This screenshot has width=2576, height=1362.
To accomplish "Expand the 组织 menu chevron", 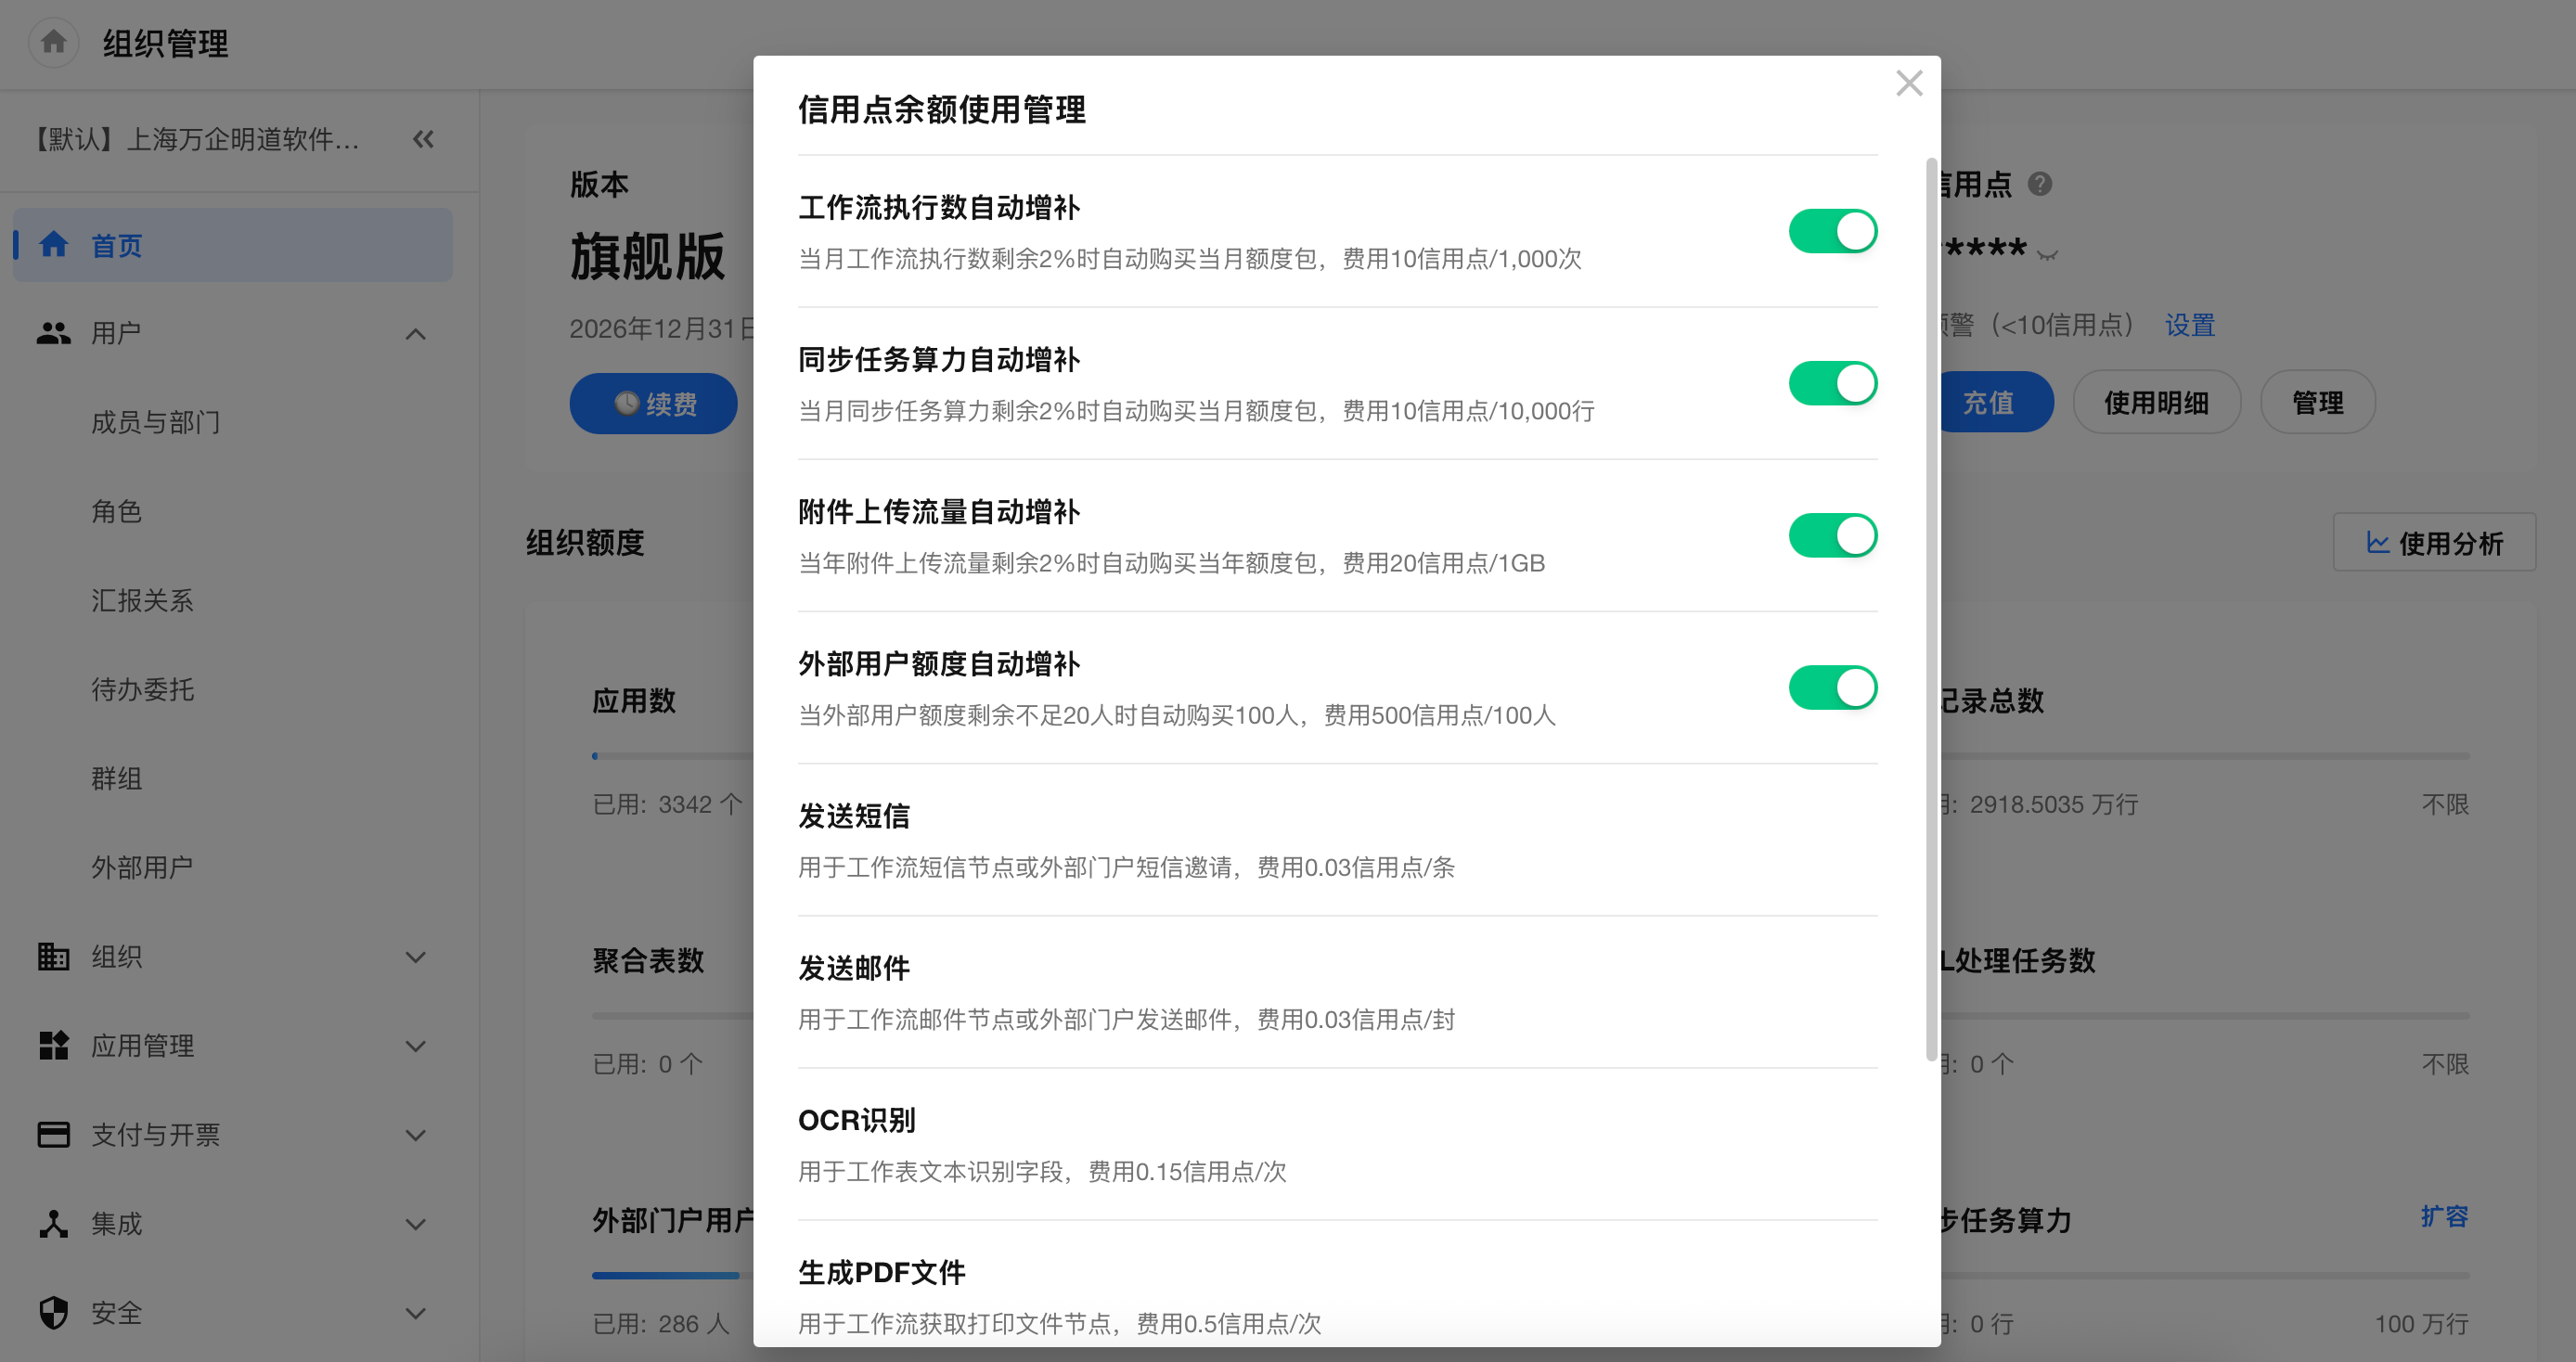I will [416, 957].
